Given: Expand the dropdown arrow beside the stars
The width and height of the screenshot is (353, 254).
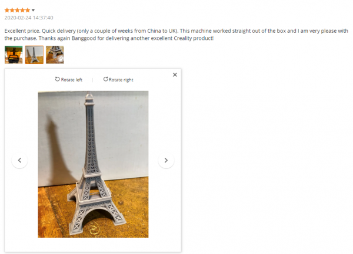Looking at the screenshot, I should click(x=33, y=10).
